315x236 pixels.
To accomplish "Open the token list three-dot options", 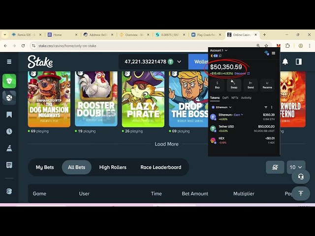I will [x=272, y=107].
